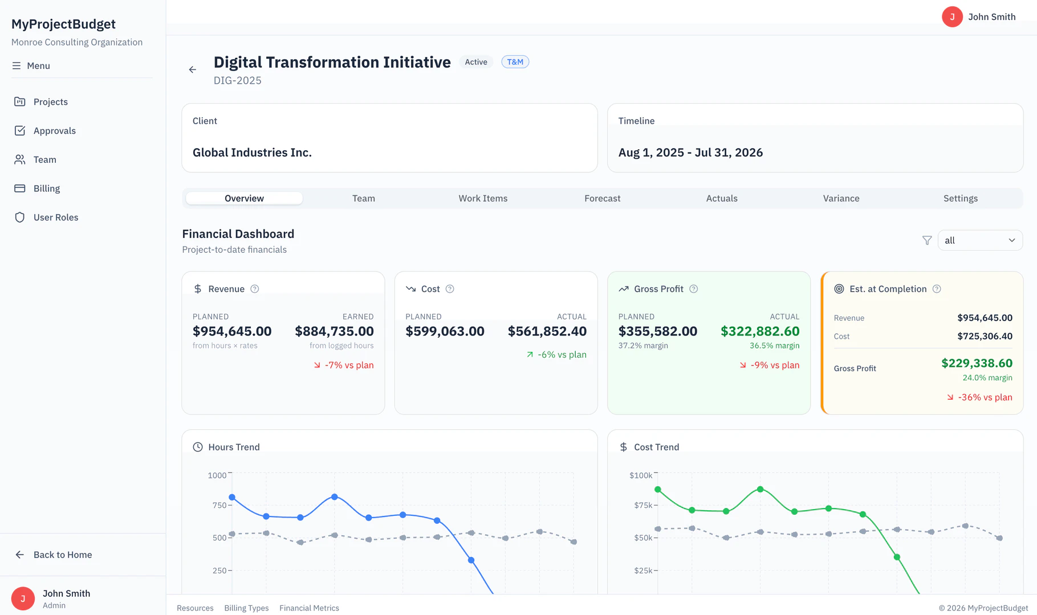Image resolution: width=1037 pixels, height=615 pixels.
Task: Open the "all" filter dropdown
Action: [x=979, y=240]
